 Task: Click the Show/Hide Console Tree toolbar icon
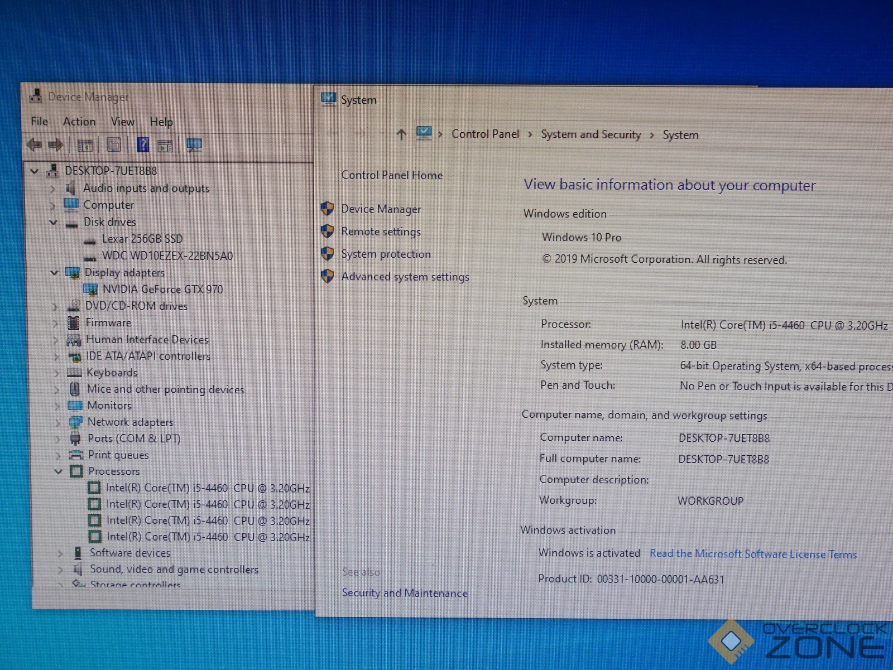(85, 146)
